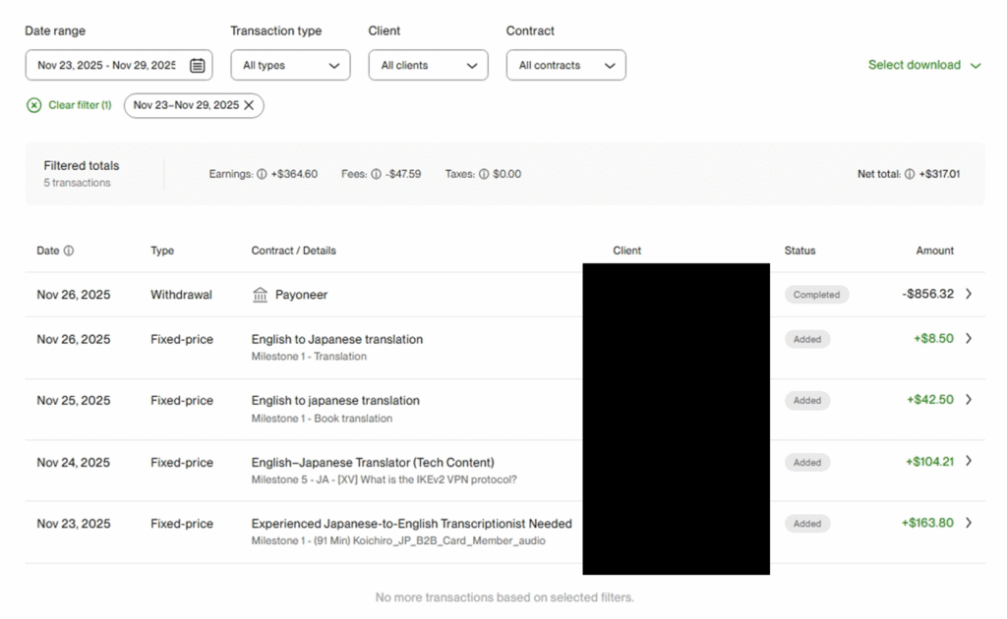This screenshot has height=619, width=1007.
Task: Expand the +$163.80 transaction row chevron
Action: (x=969, y=523)
